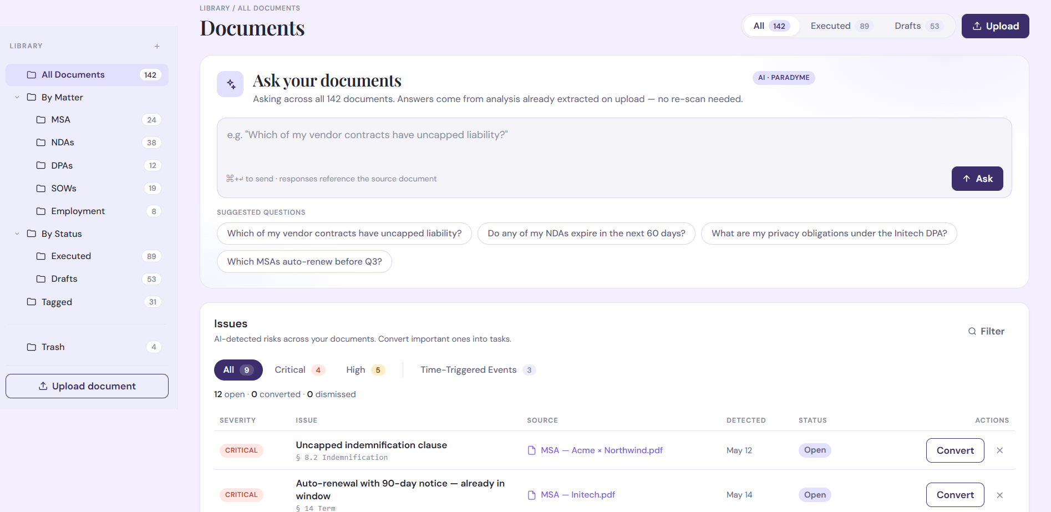Click the PDF file icon for Acme
The height and width of the screenshot is (512, 1051).
coord(532,450)
